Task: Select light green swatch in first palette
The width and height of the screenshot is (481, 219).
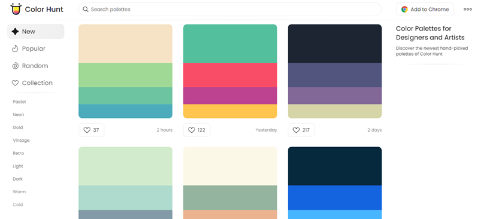Action: [126, 75]
